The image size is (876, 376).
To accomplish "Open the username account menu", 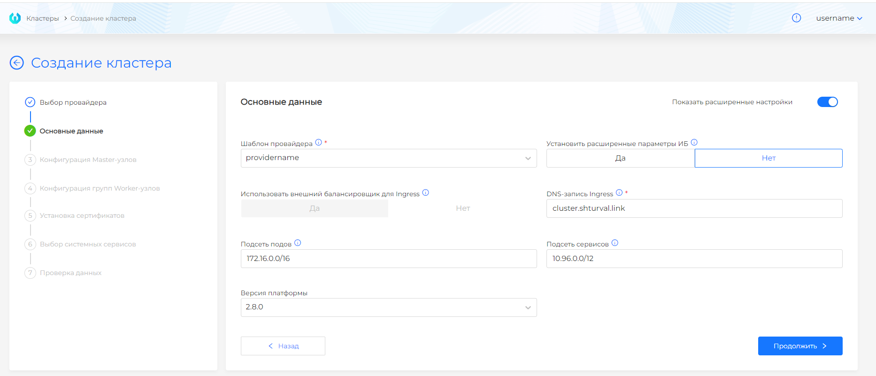I will pos(839,18).
